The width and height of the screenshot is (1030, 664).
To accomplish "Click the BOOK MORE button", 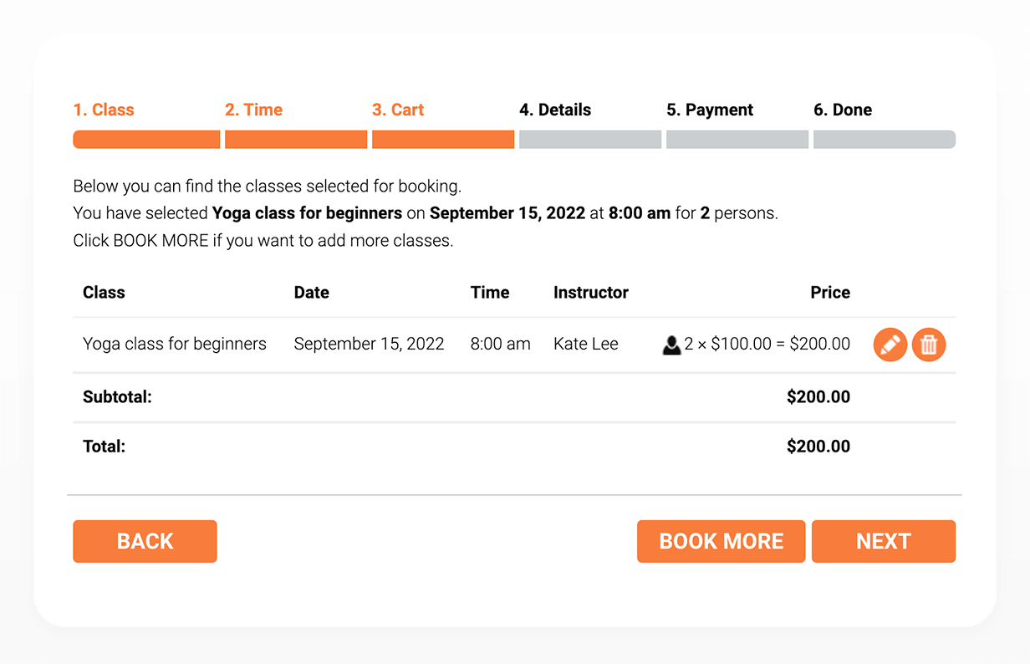I will 722,541.
